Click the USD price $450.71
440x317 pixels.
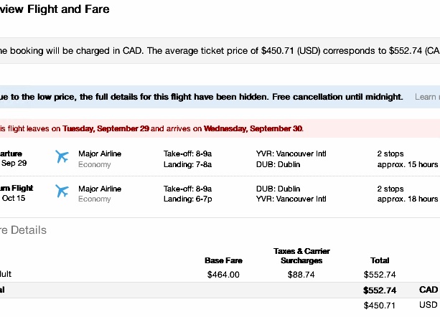[380, 306]
